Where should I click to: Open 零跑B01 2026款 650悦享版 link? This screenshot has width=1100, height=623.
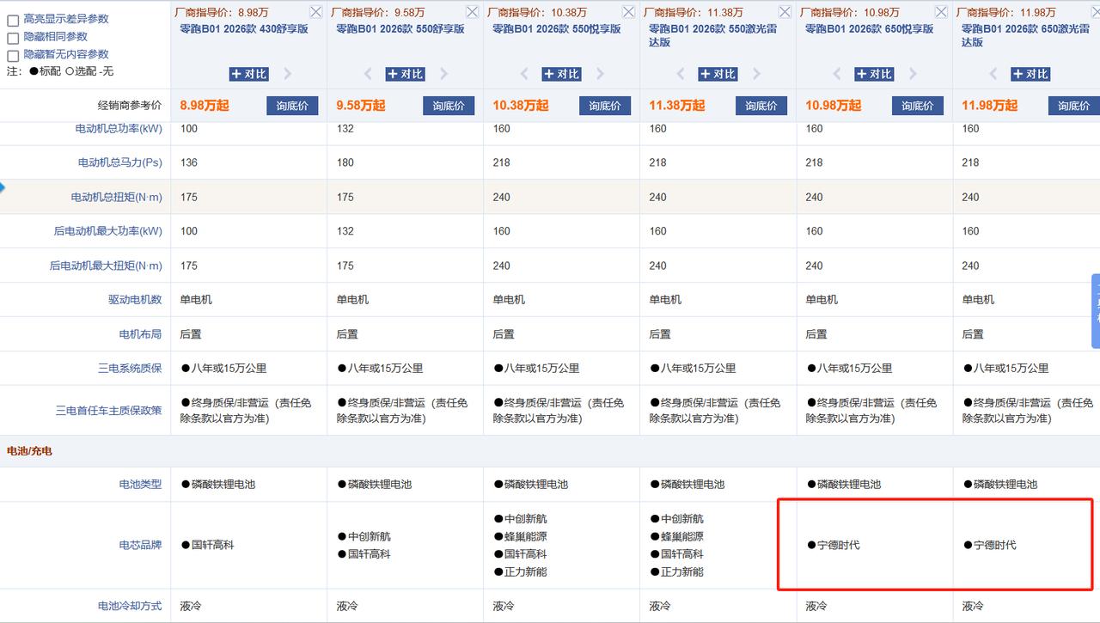(x=869, y=28)
